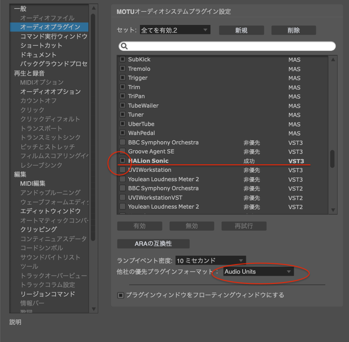
Task: Click the ARAの互換性 button
Action: [x=153, y=244]
